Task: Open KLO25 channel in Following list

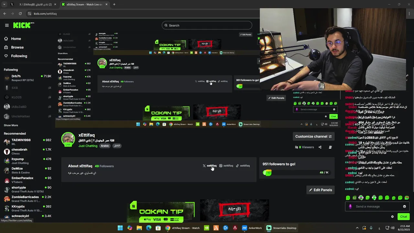Action: [27, 97]
